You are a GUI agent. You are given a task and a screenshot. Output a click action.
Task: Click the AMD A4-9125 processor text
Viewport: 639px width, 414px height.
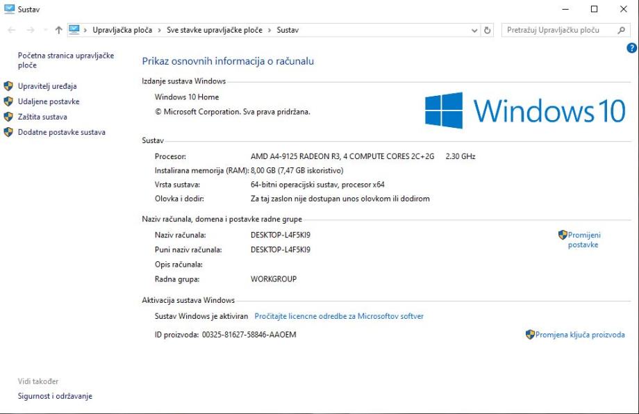tap(342, 156)
